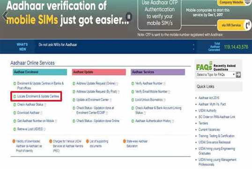The image size is (252, 169).
Task: Click green bullet beside Retrieve Lost UID/EID
Action: click(15, 129)
